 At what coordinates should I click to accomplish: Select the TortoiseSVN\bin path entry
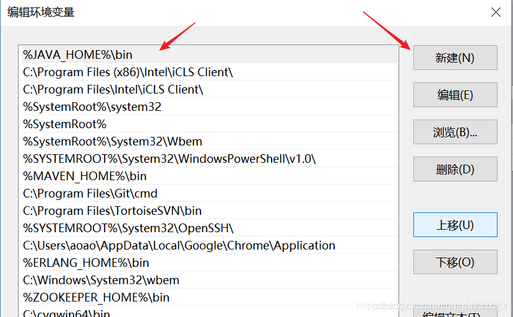(209, 211)
